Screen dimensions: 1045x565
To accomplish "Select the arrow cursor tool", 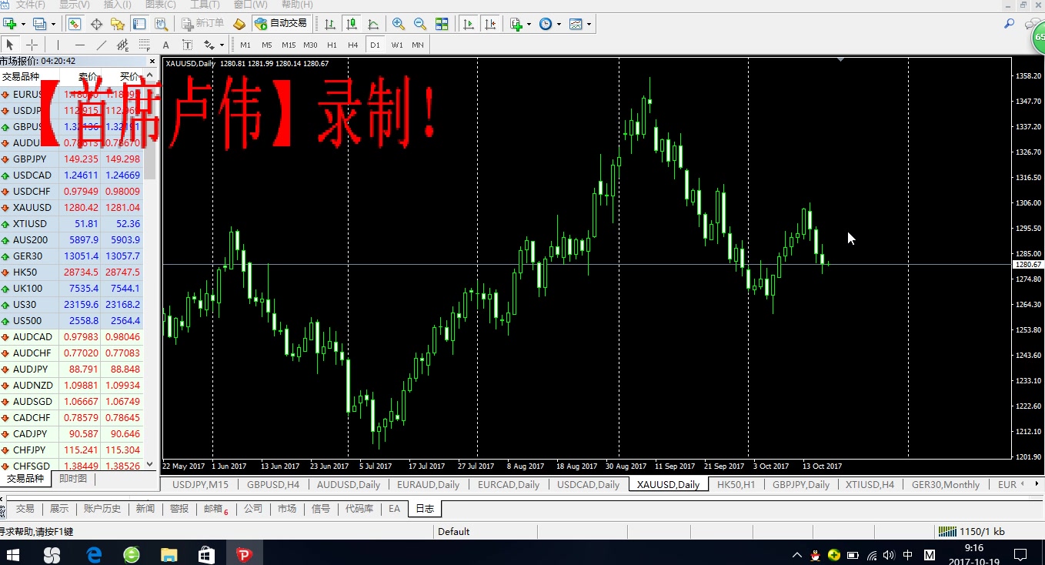I will pos(10,45).
